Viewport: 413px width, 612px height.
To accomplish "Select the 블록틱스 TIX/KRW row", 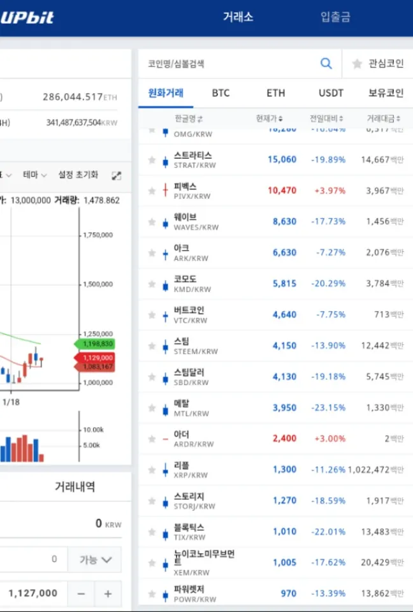I will (x=275, y=532).
